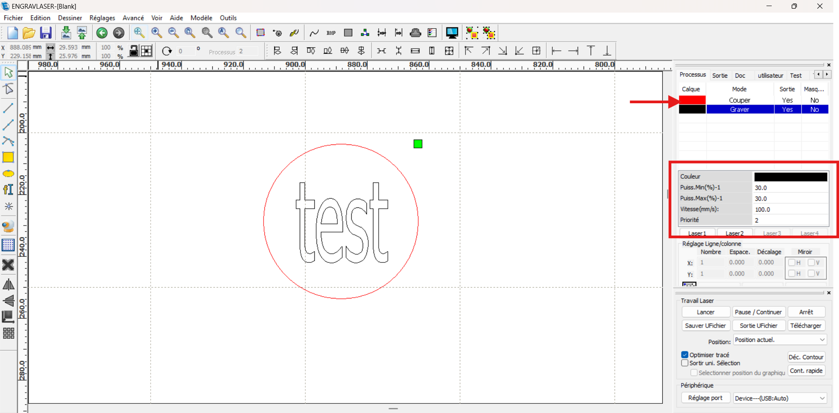Select the node edit tool

point(8,89)
